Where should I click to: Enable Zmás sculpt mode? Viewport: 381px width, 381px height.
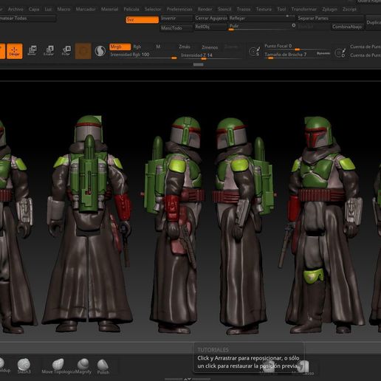pyautogui.click(x=185, y=47)
